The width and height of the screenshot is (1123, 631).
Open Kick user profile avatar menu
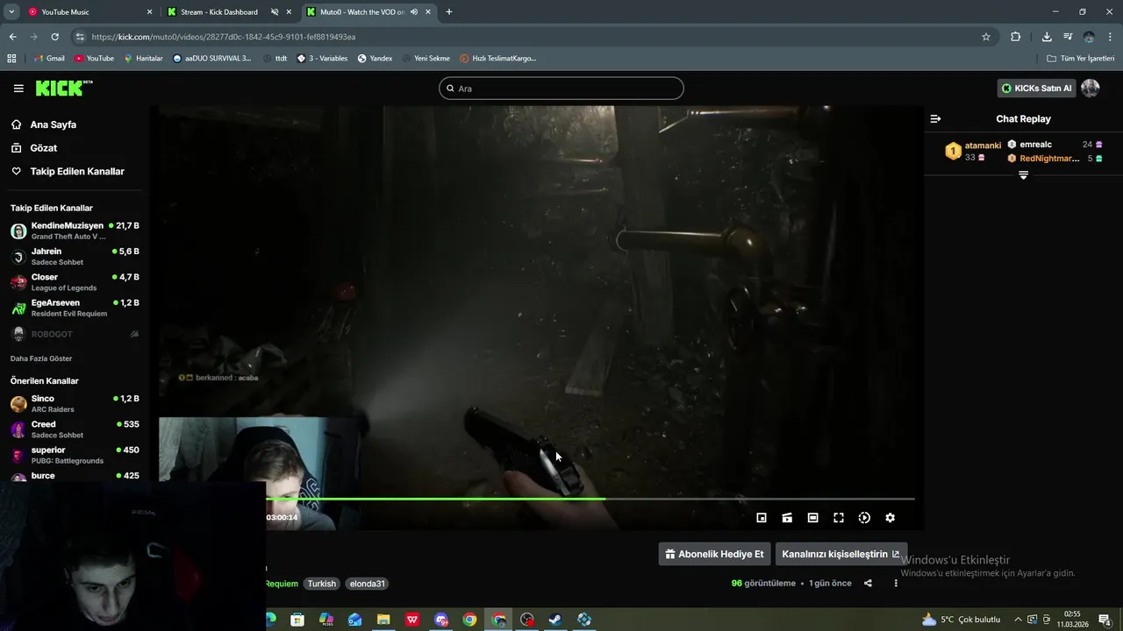(x=1091, y=89)
